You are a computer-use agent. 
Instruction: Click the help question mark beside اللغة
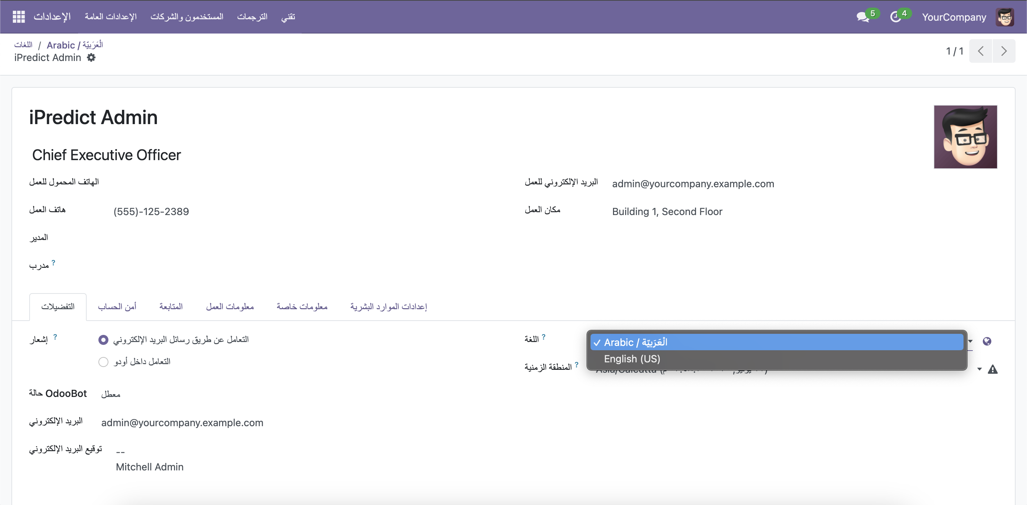[x=543, y=337]
